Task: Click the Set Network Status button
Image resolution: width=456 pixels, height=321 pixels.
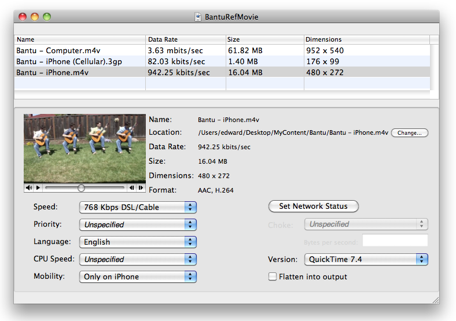Action: 313,206
